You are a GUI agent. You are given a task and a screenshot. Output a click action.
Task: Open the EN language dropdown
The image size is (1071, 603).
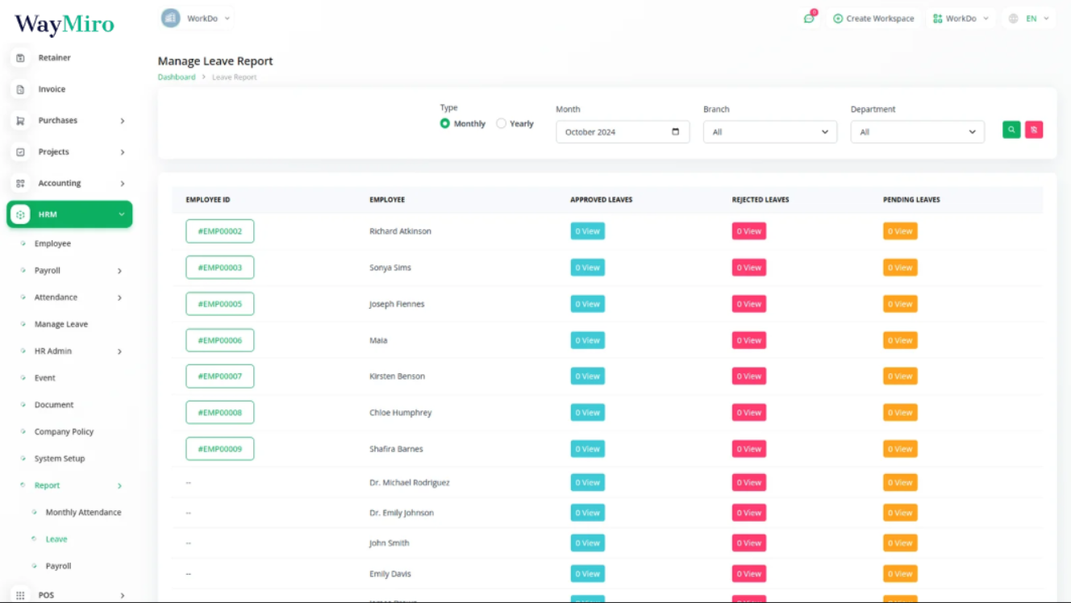1030,19
